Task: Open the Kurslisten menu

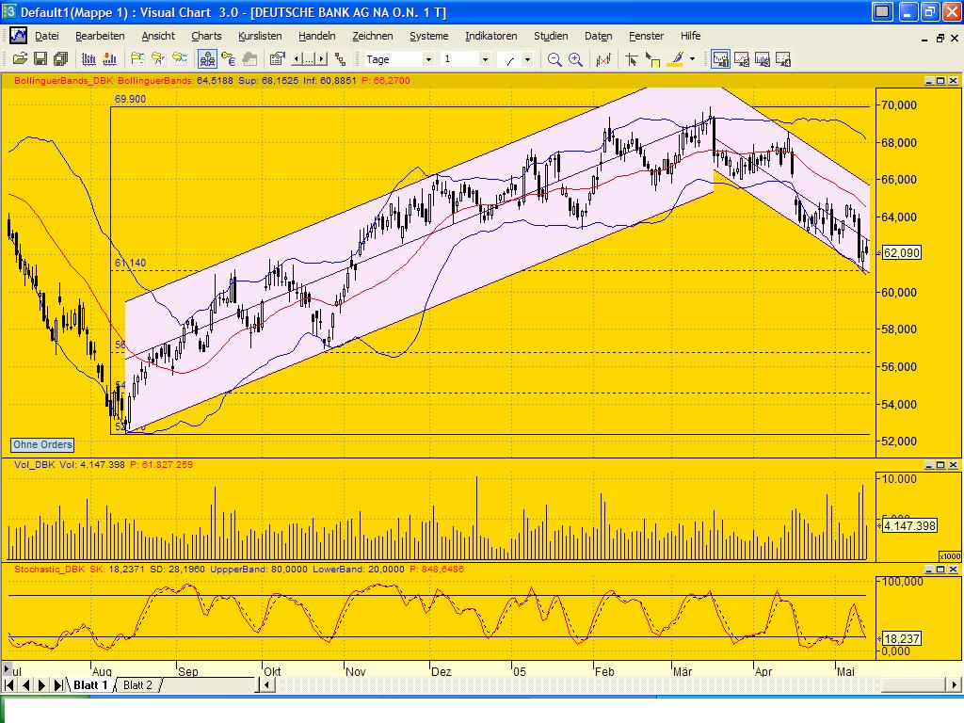Action: click(x=260, y=36)
